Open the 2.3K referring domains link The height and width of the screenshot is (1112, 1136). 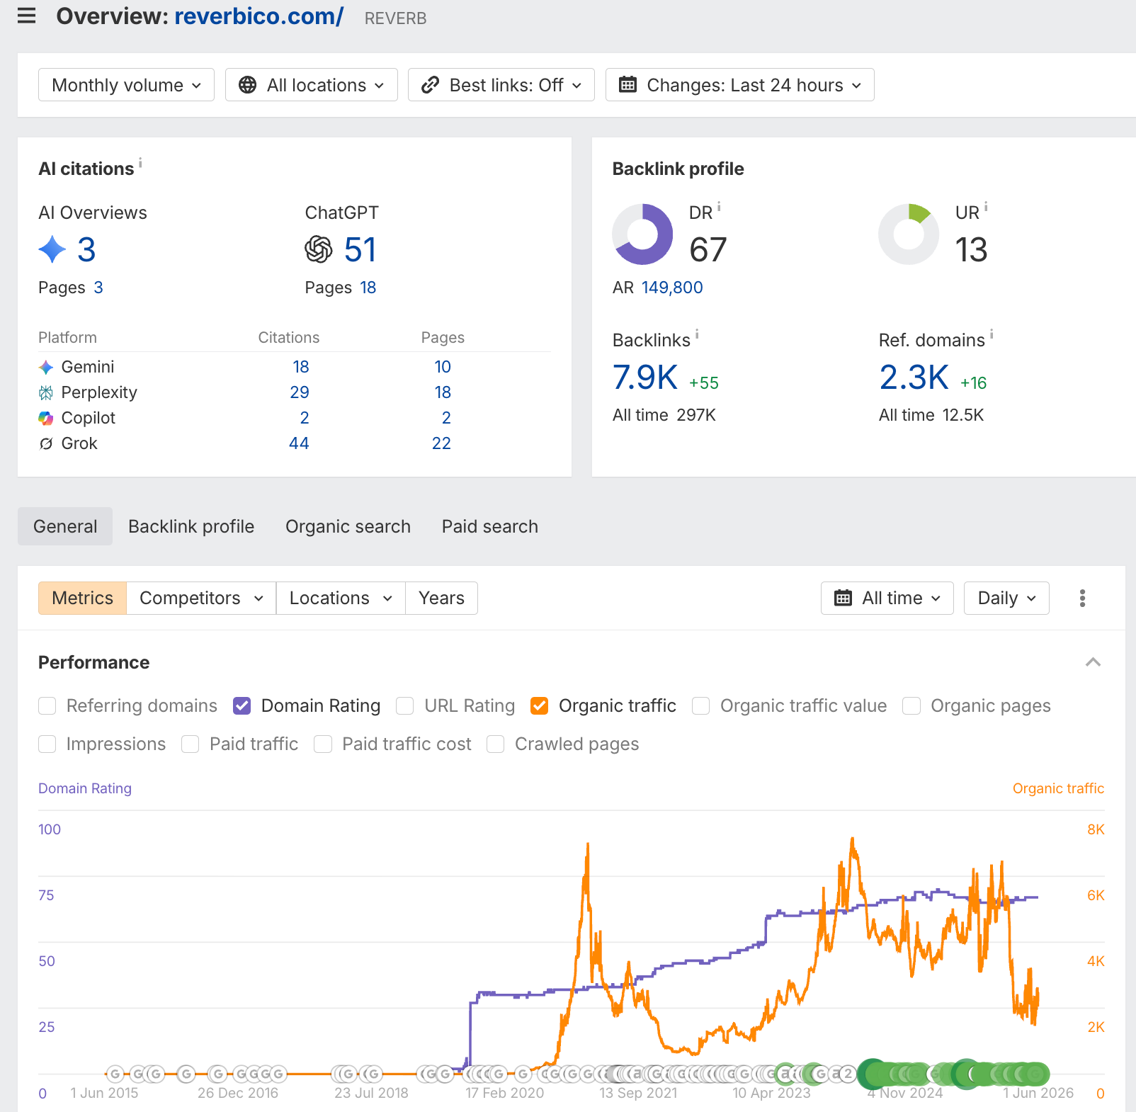(914, 377)
